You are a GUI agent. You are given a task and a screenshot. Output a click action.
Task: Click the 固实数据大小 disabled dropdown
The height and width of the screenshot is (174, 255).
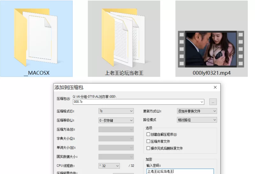(x=116, y=157)
